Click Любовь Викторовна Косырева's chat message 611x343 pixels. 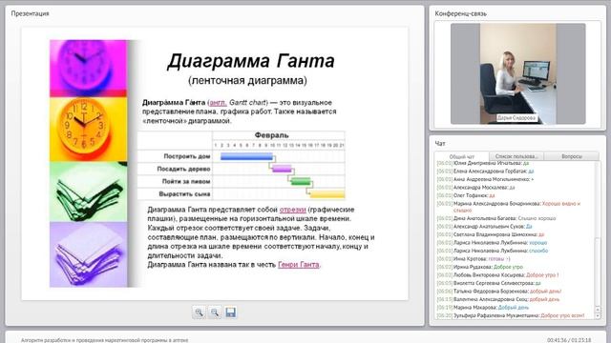497,275
